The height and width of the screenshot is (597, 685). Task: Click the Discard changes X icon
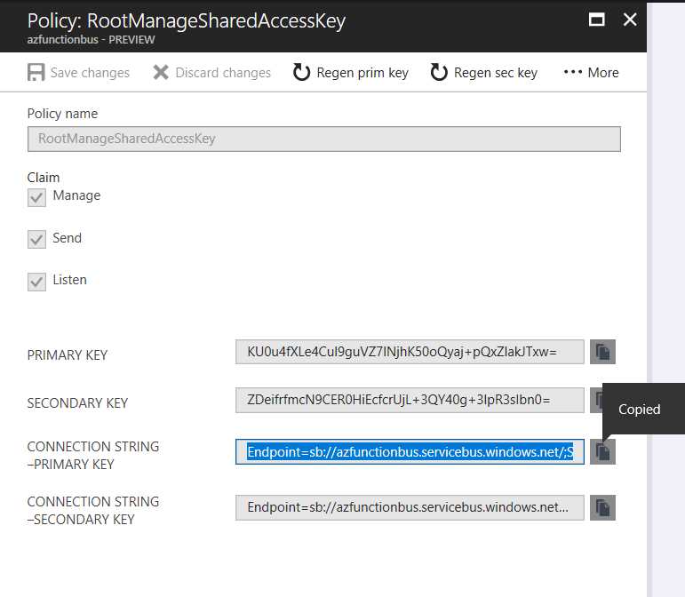[161, 73]
